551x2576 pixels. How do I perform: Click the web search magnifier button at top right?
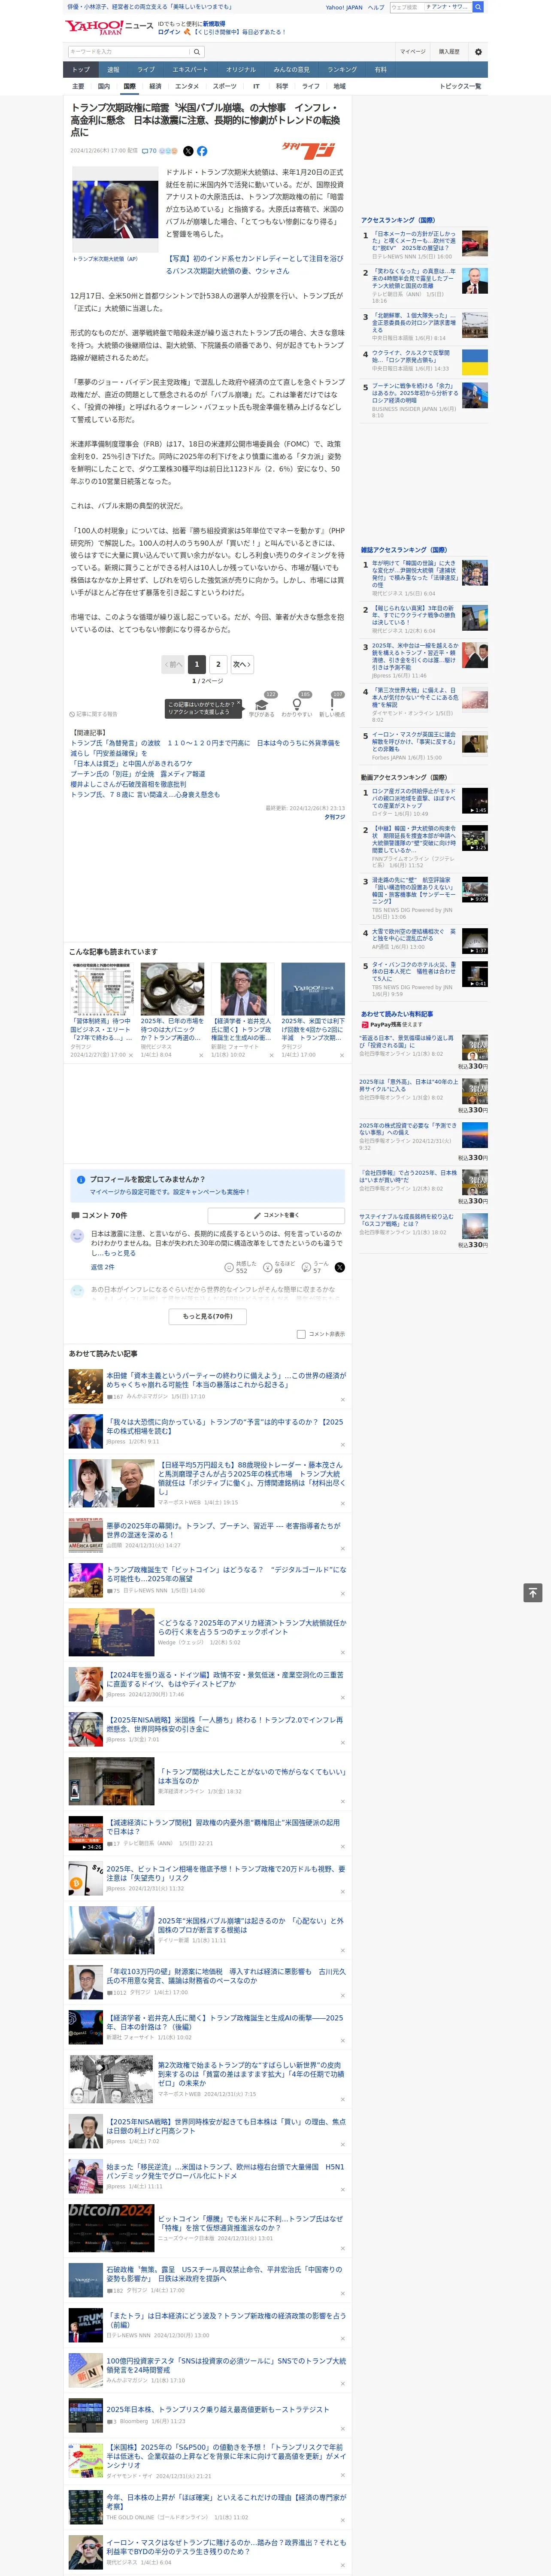[x=479, y=7]
